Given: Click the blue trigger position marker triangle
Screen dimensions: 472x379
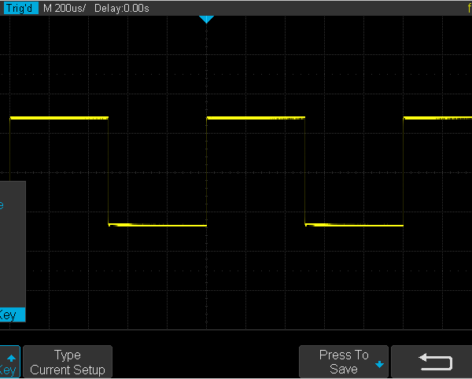Looking at the screenshot, I should (206, 19).
